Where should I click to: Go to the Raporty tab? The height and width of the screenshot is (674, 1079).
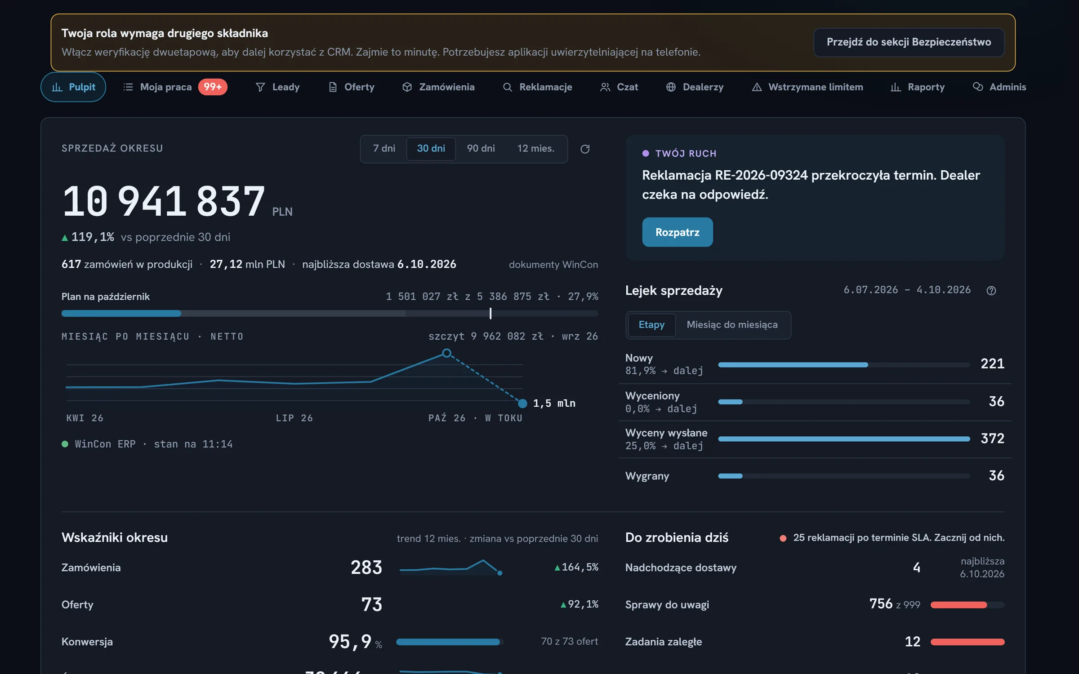(x=917, y=87)
